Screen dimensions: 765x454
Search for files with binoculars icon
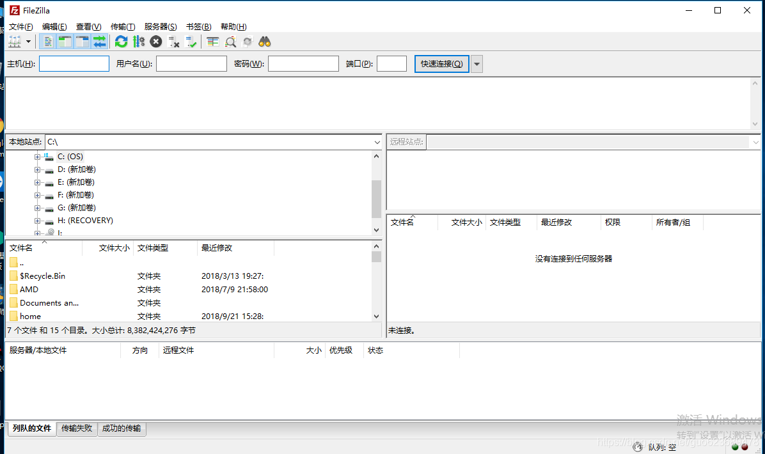[x=264, y=42]
